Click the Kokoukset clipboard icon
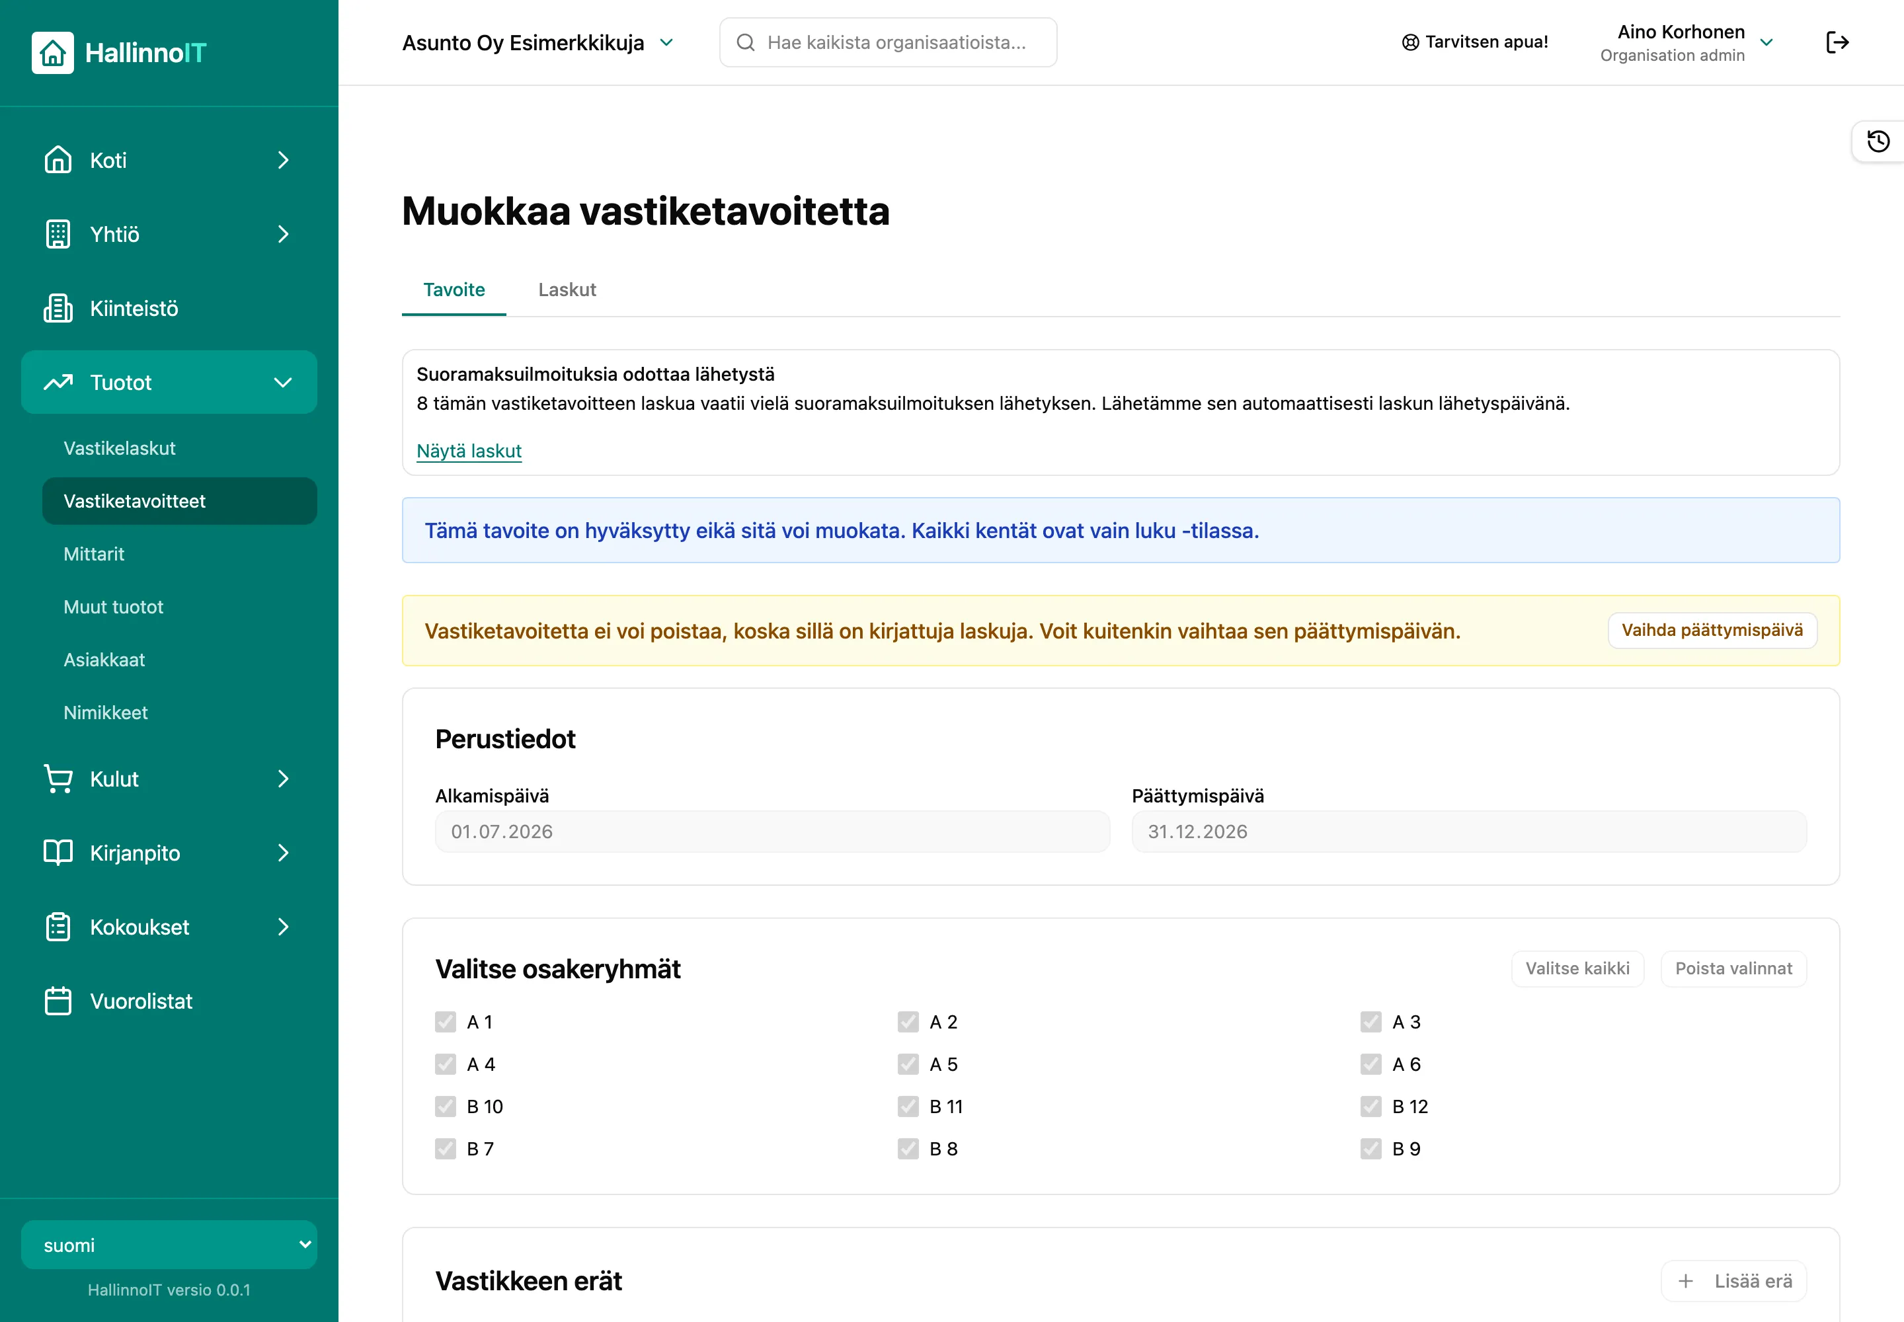This screenshot has width=1904, height=1322. [58, 927]
